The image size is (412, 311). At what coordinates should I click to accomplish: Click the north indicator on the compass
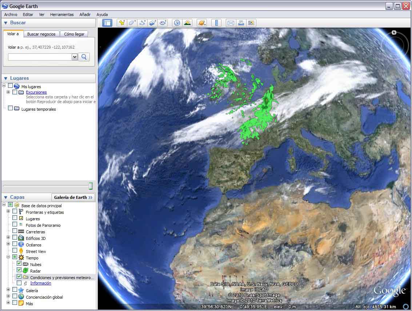(x=394, y=33)
